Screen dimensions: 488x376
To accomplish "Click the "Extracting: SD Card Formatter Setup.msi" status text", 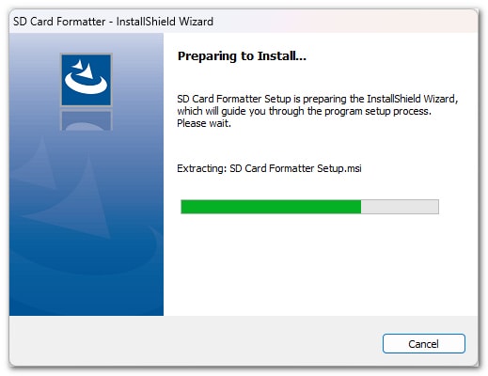I will (x=269, y=168).
